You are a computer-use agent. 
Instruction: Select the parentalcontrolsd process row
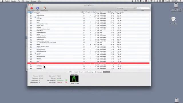pos(88,37)
